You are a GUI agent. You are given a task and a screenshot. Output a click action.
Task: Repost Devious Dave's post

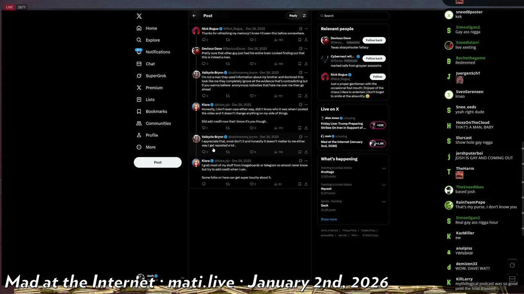[228, 64]
